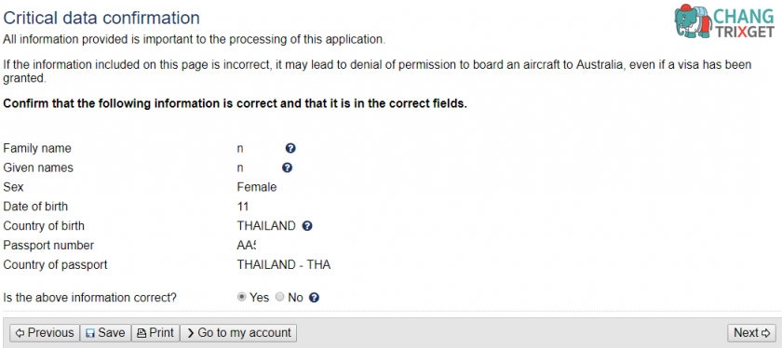The image size is (782, 348).
Task: Print the confirmation page
Action: pyautogui.click(x=155, y=332)
